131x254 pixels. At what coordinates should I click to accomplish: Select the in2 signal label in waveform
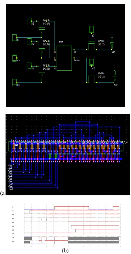click(x=13, y=215)
